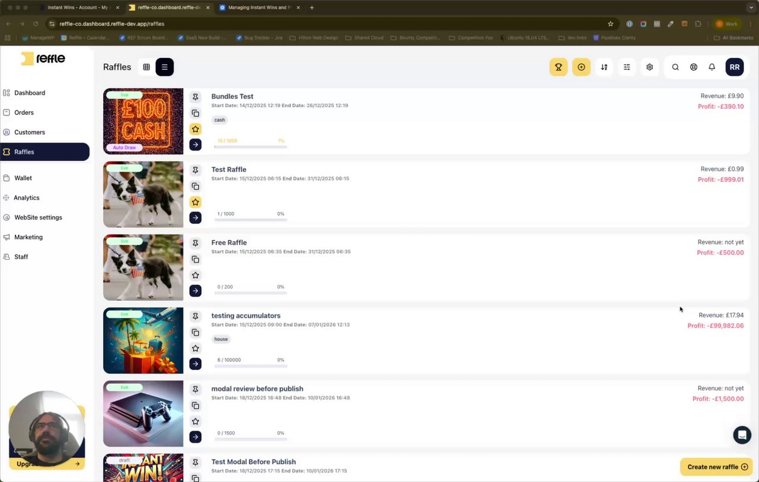Select Raffles in sidebar
759x482 pixels.
point(44,152)
